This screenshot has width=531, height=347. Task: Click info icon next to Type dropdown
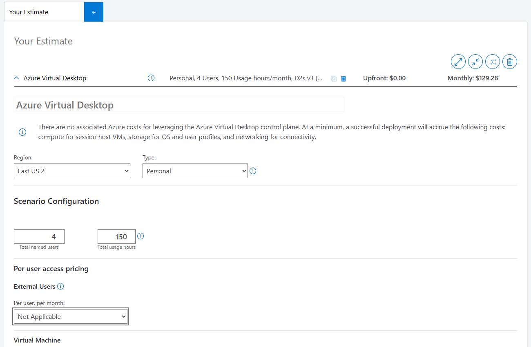pyautogui.click(x=253, y=171)
